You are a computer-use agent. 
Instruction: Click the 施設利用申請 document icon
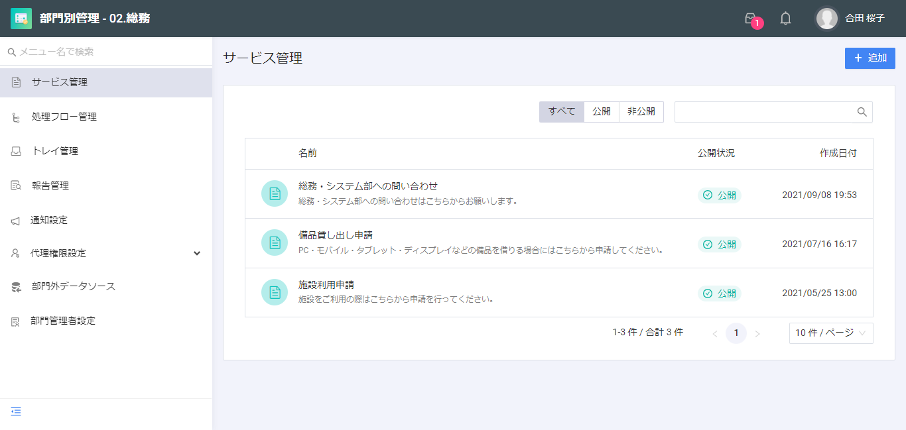pos(275,292)
